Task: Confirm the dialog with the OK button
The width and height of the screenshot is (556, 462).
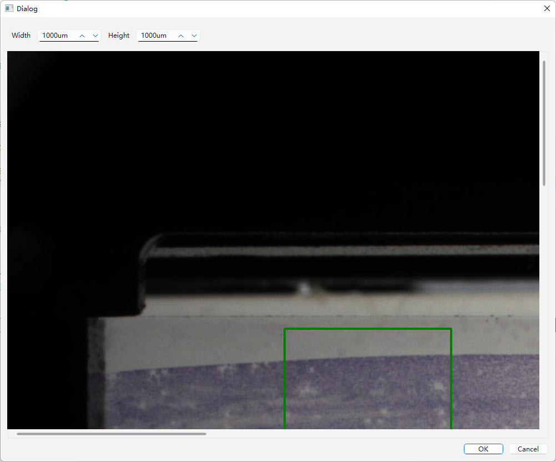Action: pos(483,449)
